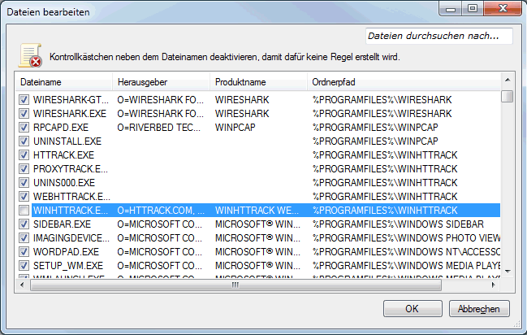The height and width of the screenshot is (335, 527).
Task: Cancel with the Abbrechen button
Action: 479,309
